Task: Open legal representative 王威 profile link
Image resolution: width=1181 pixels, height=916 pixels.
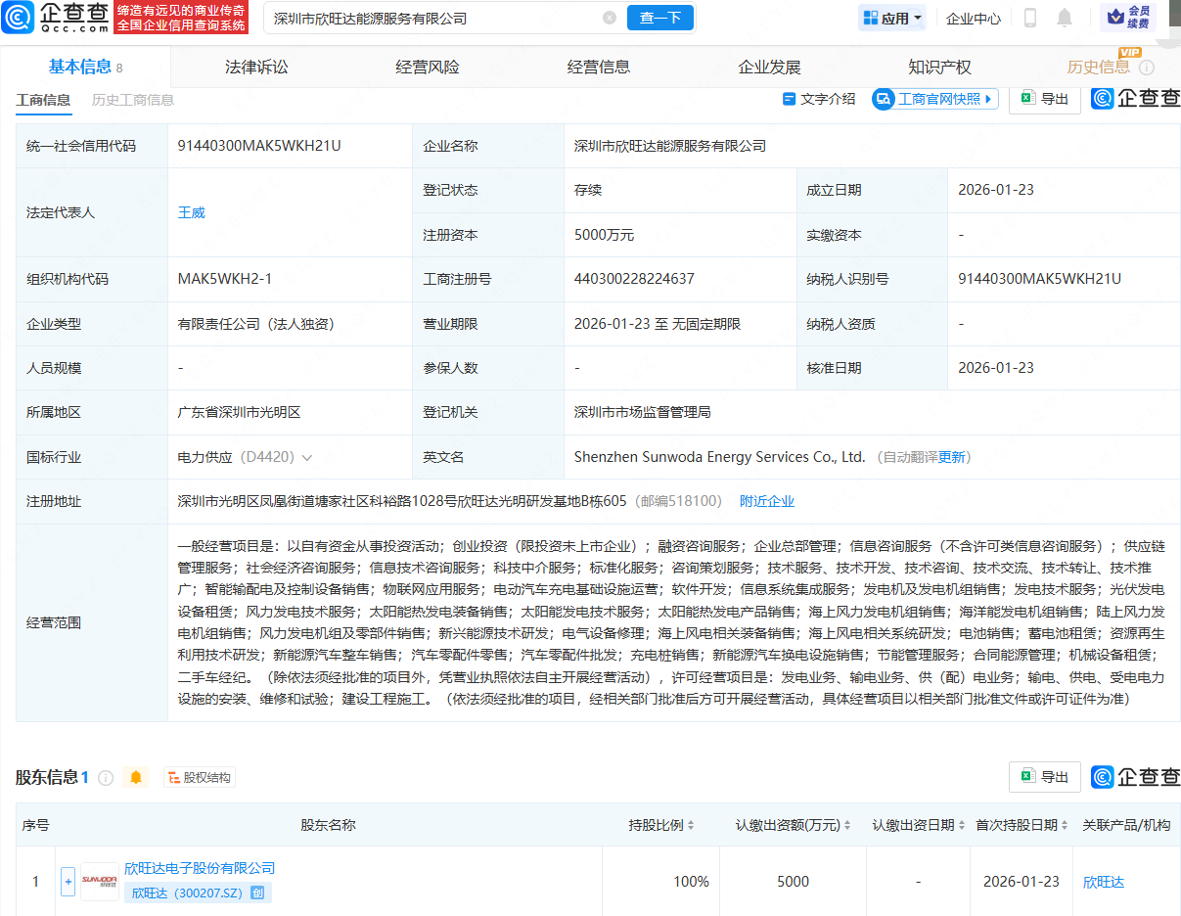Action: tap(191, 212)
